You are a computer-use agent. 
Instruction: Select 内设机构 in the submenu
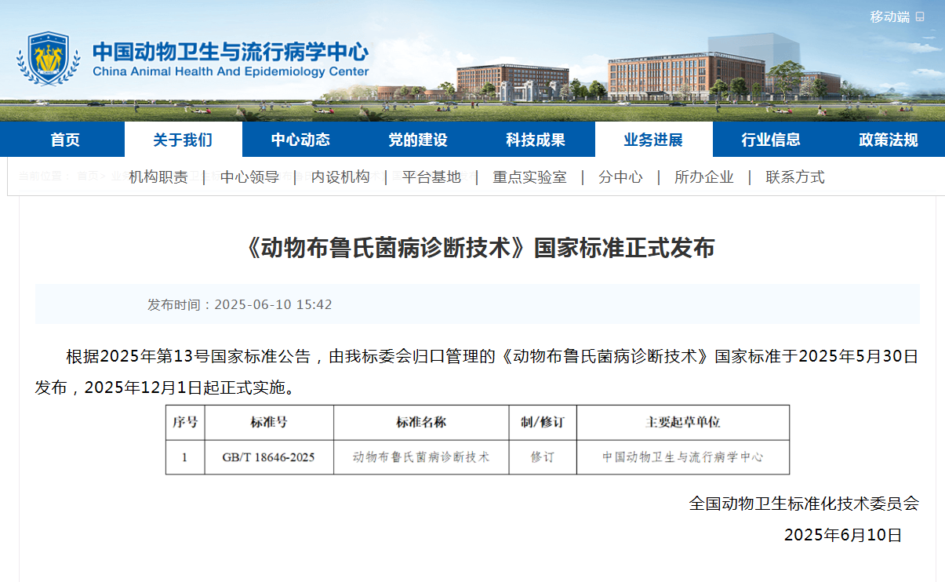340,177
